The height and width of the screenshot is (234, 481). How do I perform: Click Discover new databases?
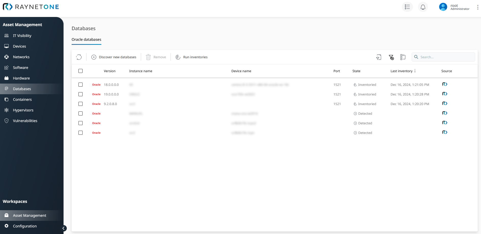(114, 57)
